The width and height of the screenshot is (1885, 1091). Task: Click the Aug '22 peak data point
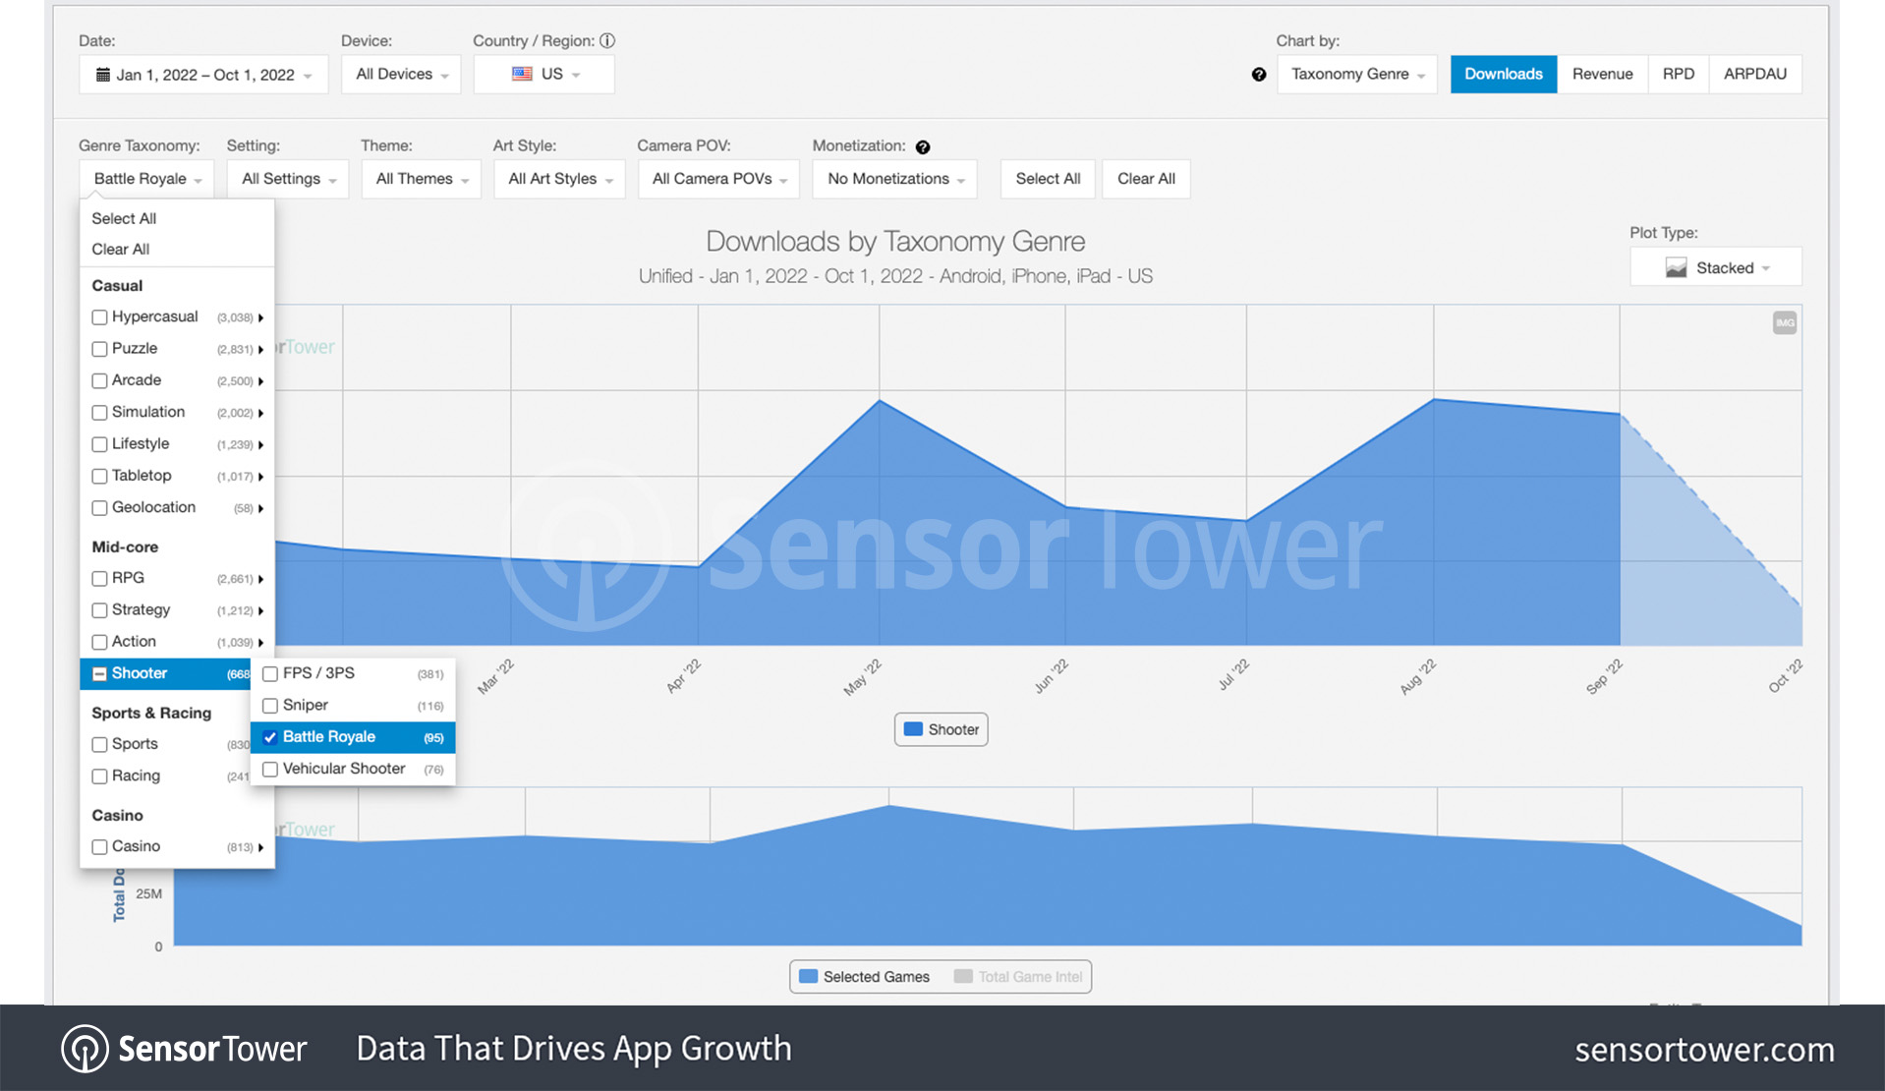pyautogui.click(x=1434, y=399)
